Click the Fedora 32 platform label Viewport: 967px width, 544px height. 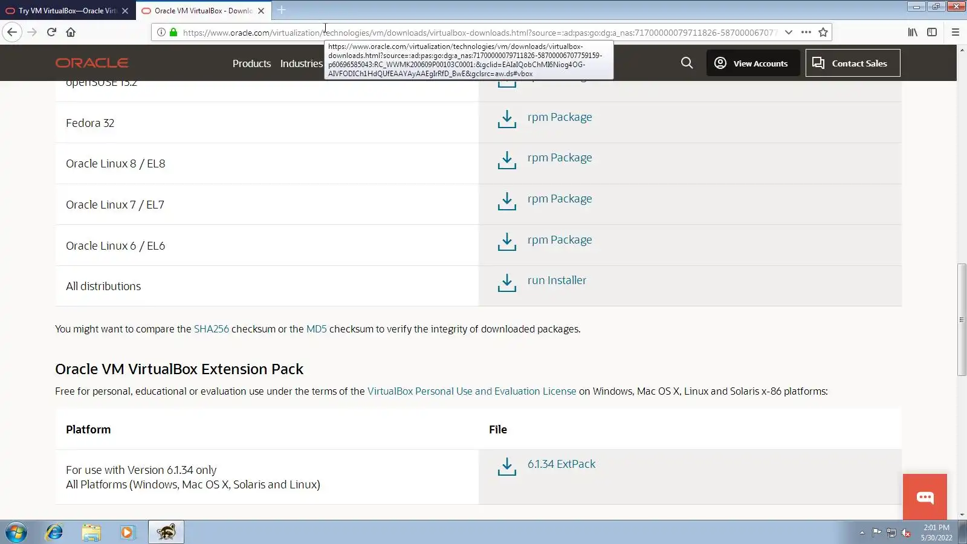90,123
